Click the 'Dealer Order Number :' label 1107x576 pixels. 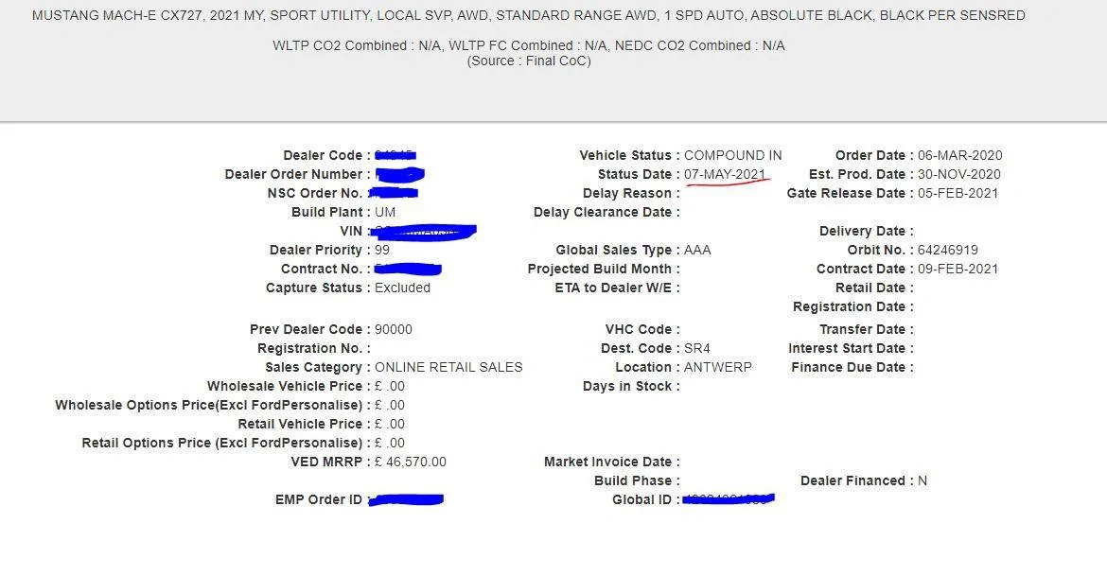click(x=297, y=174)
